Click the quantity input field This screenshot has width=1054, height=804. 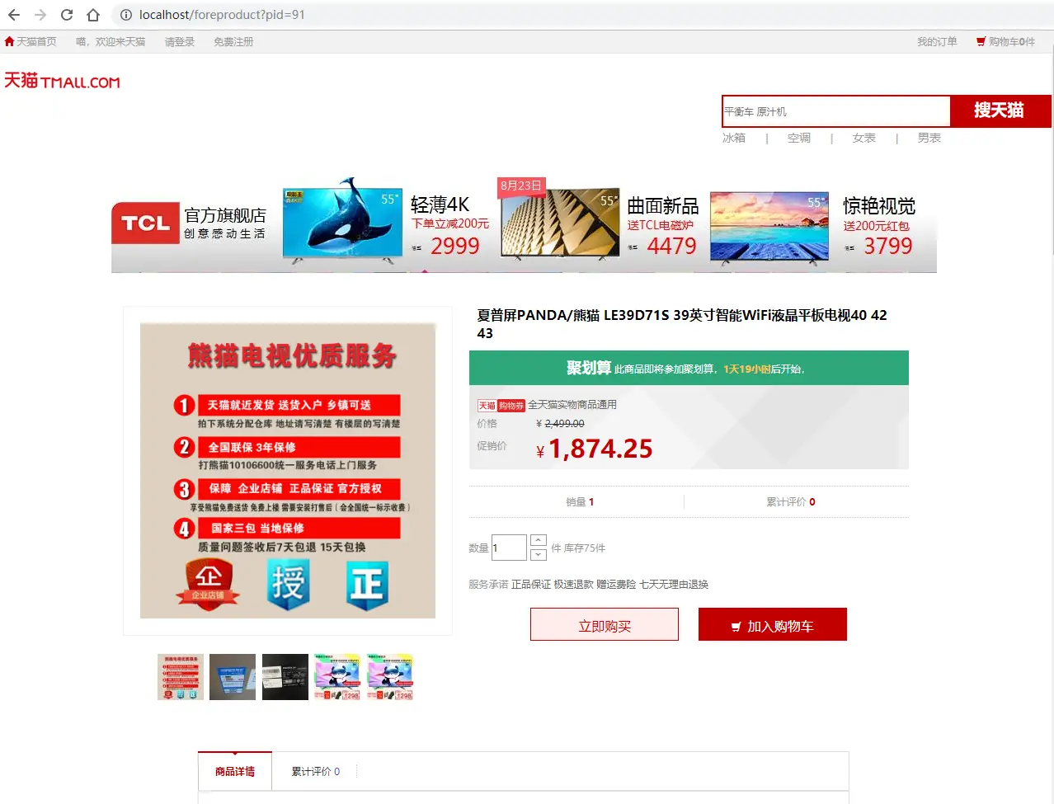(x=509, y=548)
